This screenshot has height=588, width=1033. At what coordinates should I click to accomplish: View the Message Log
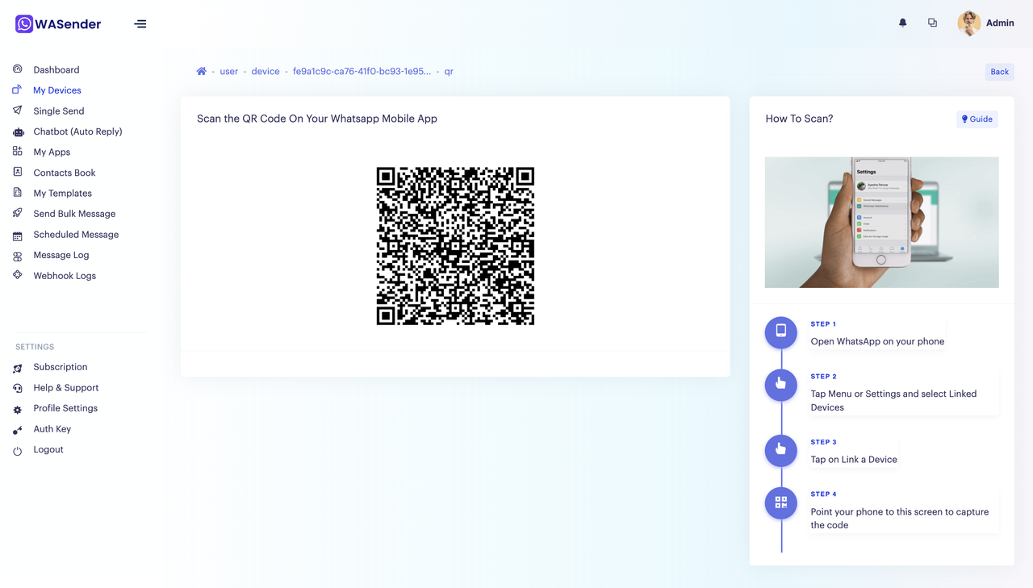tap(61, 255)
